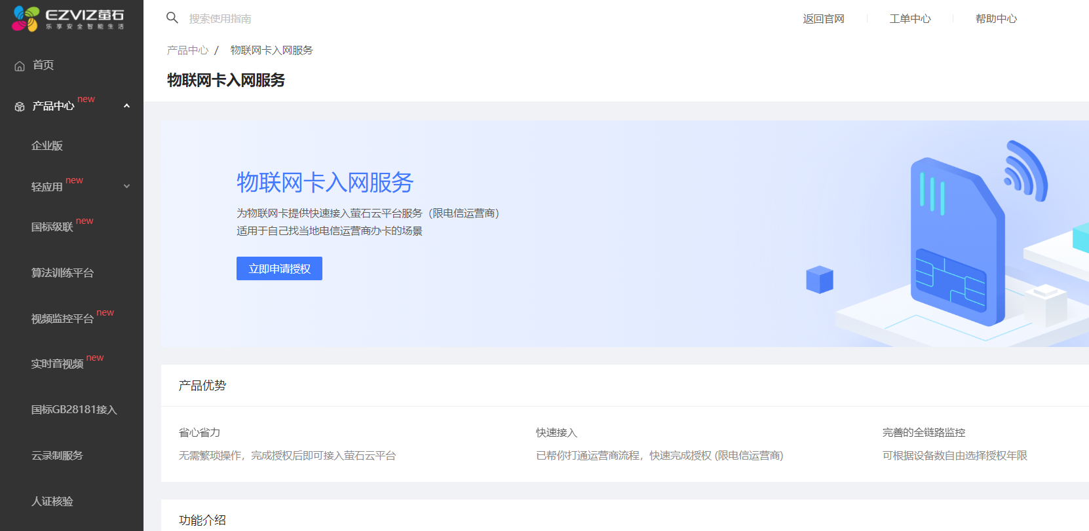1089x531 pixels.
Task: Click the 产品中心 breadcrumb link
Action: pos(187,50)
